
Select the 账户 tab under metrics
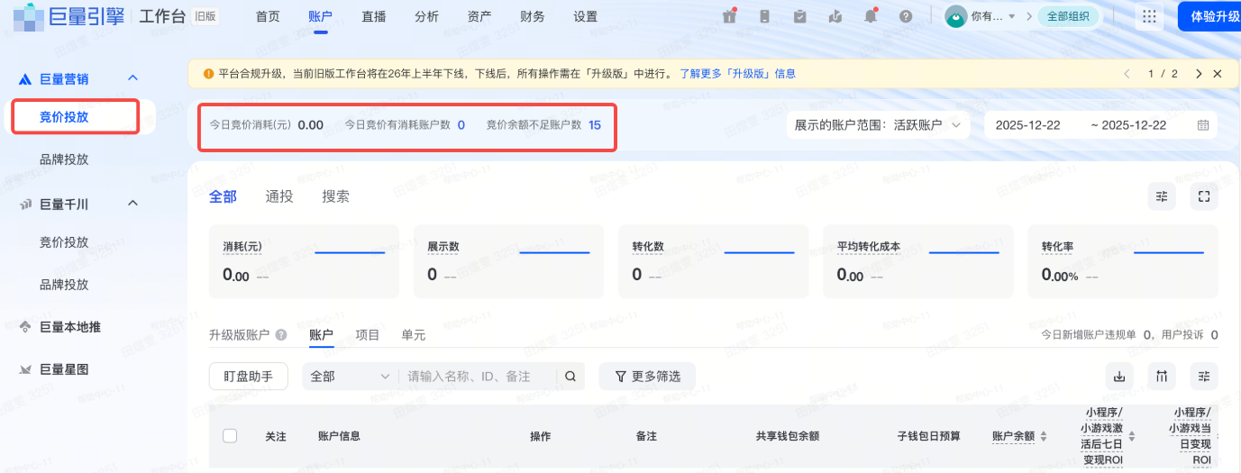[x=321, y=335]
